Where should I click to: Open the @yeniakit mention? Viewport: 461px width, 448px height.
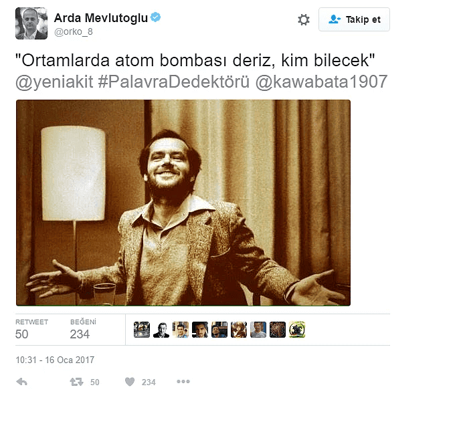(x=54, y=82)
